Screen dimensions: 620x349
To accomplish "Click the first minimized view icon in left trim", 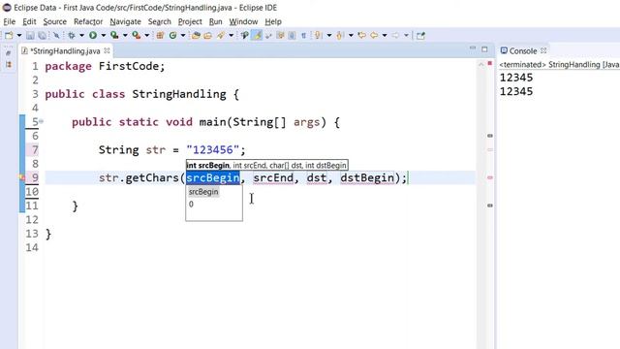I will 9,52.
